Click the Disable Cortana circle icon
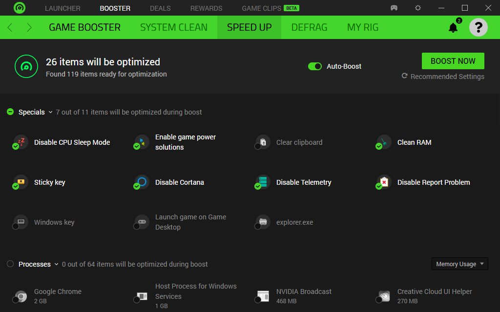Image resolution: width=500 pixels, height=312 pixels. (142, 182)
